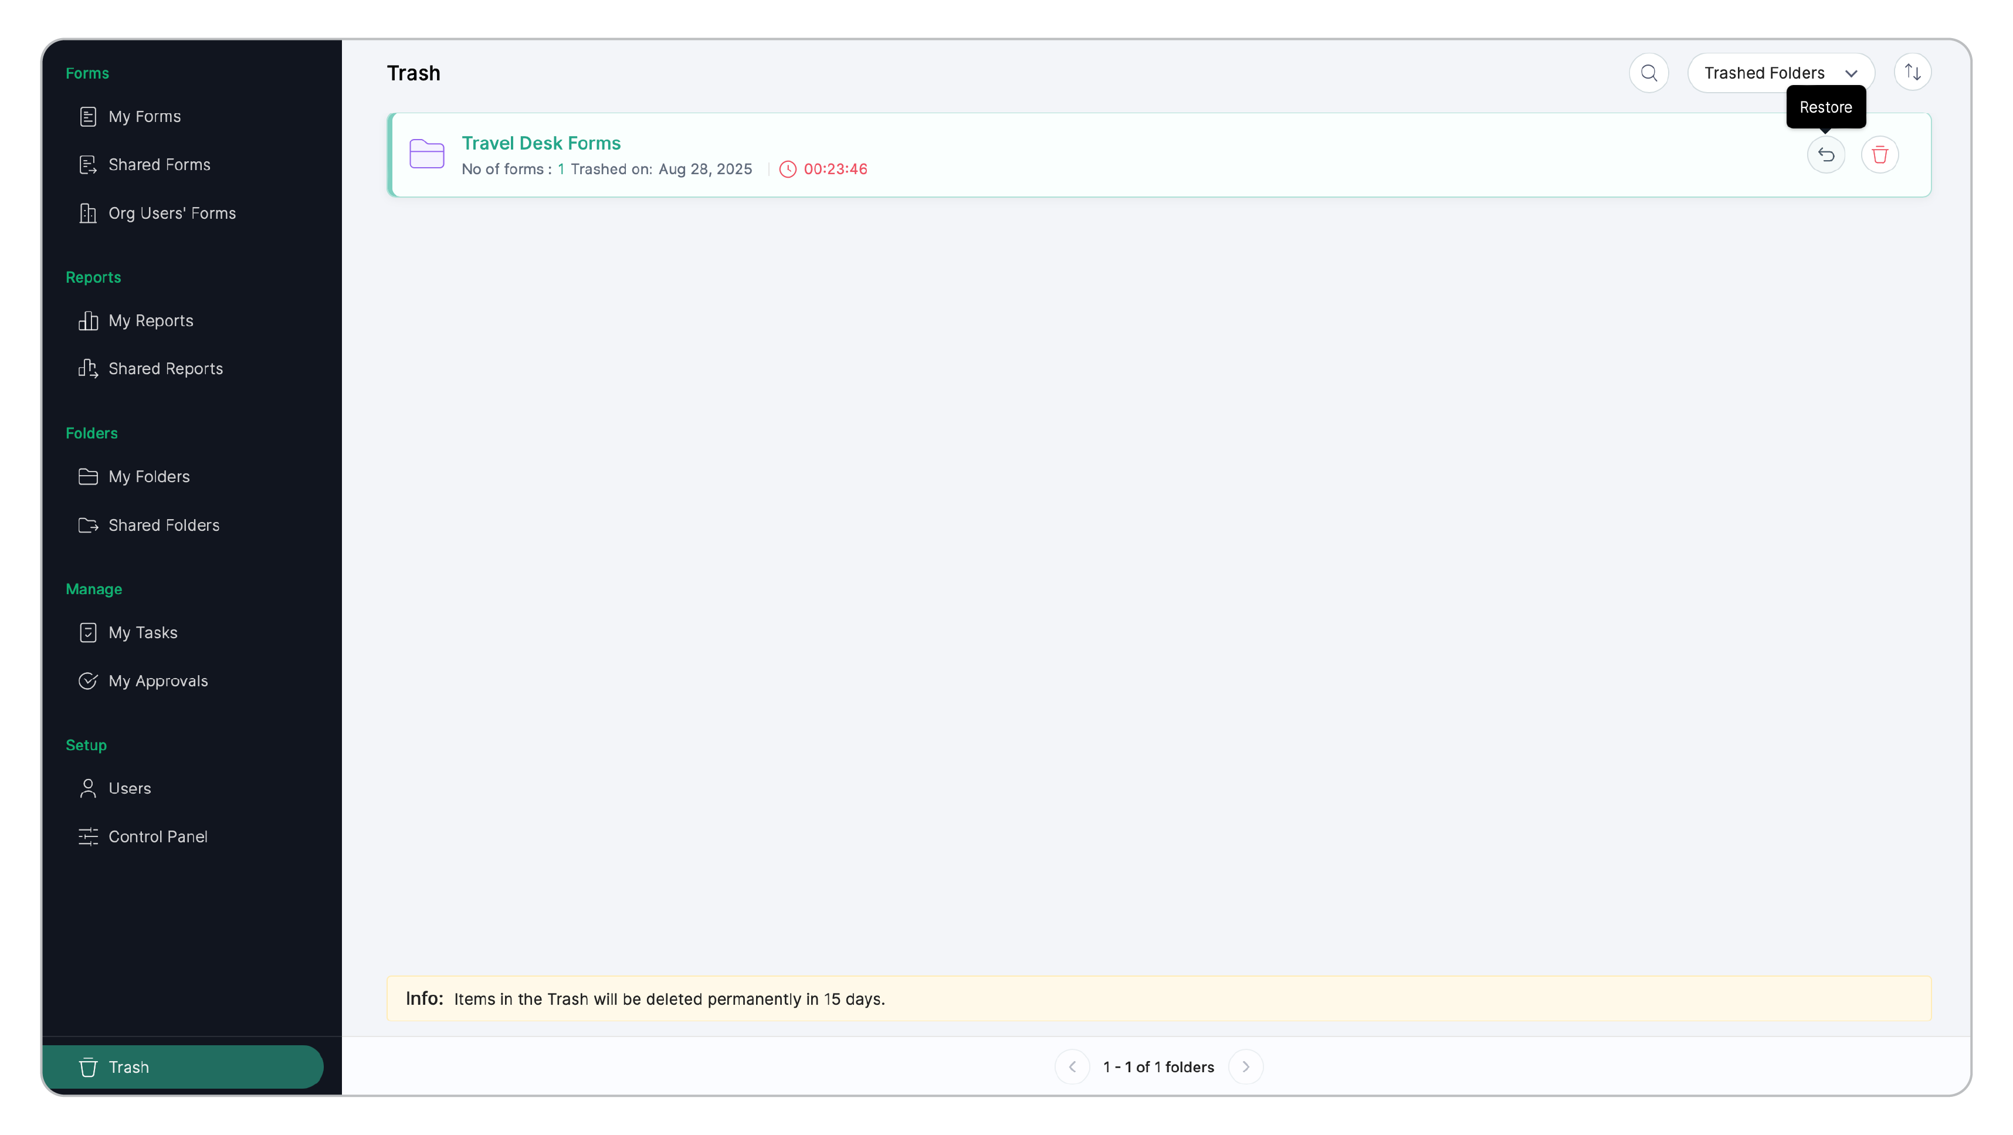Click the sort arrows icon

1912,73
